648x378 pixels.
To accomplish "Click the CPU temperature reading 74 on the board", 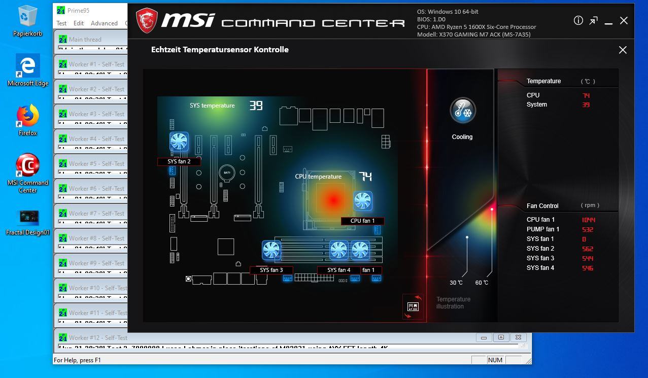I will coord(365,177).
